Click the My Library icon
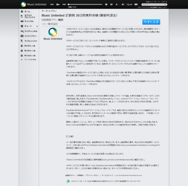188x186 pixels. (22, 36)
